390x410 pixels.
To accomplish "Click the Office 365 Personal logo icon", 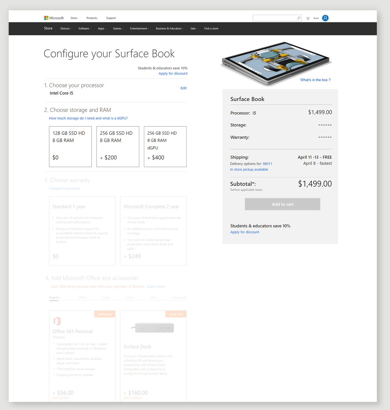I will [57, 321].
